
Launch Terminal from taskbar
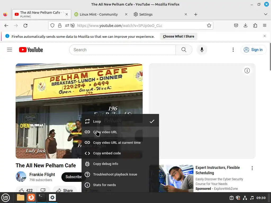coord(42,197)
